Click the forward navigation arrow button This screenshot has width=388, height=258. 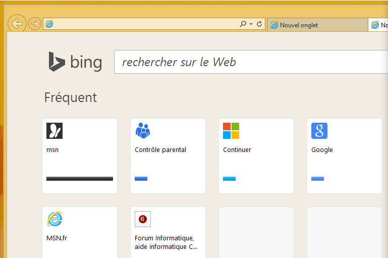coord(35,24)
